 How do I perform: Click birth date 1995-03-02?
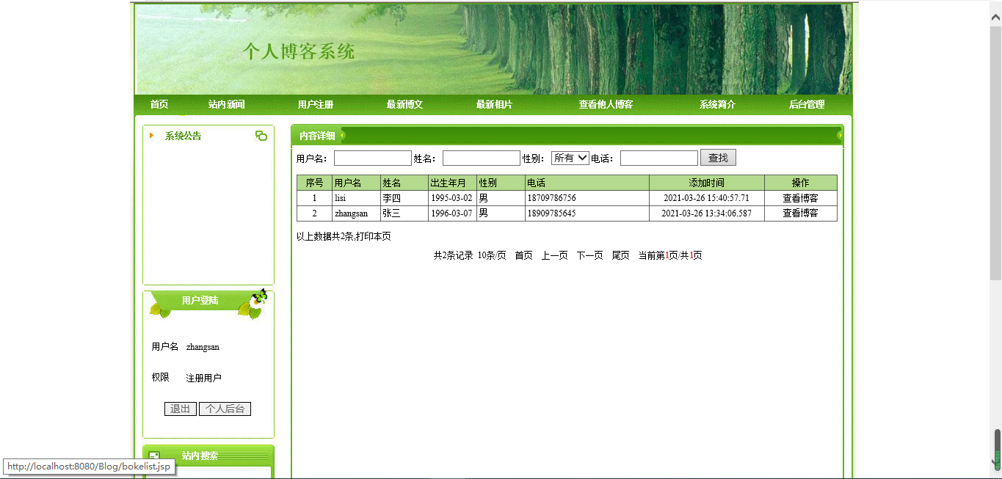[x=451, y=198]
